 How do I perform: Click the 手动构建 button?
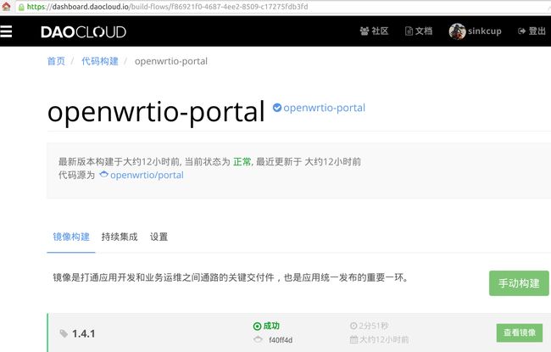point(519,283)
